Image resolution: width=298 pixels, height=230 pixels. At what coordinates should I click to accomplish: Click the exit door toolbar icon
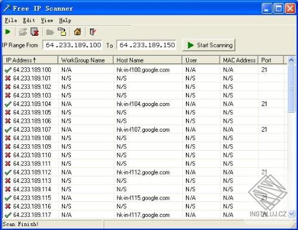(92, 32)
